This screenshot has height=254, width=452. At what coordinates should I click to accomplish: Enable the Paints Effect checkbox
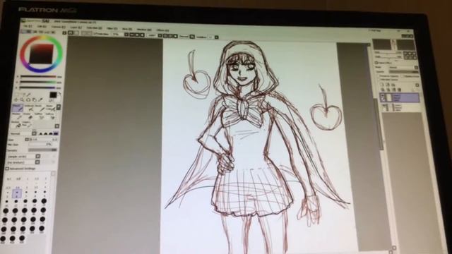376,63
